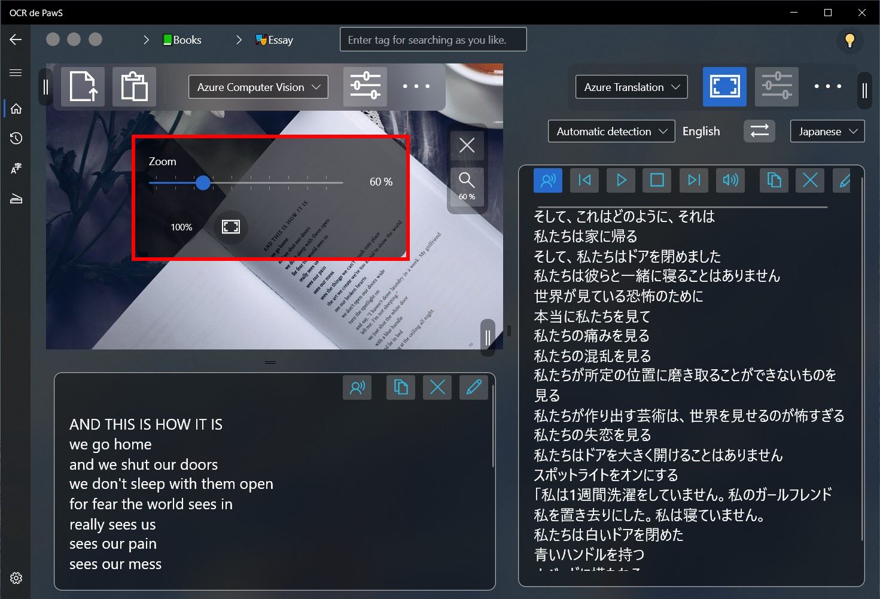Screen dimensions: 880x599
Task: Select the Essay breadcrumb item
Action: click(x=274, y=40)
